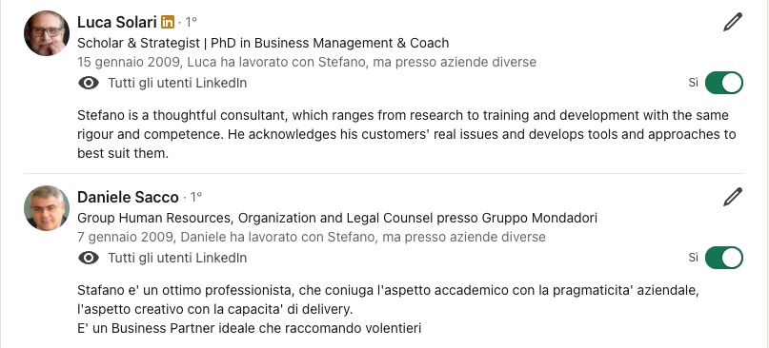
Task: Open Daniele Sacco's profile via his name
Action: click(128, 197)
